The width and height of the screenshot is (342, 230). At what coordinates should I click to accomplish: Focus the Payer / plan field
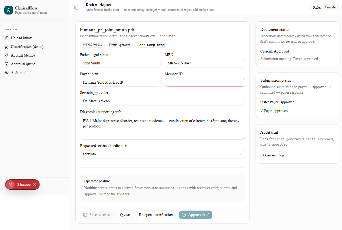coord(120,82)
